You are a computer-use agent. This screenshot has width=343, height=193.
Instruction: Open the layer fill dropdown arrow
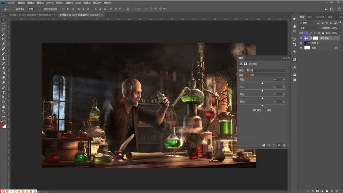[x=339, y=33]
